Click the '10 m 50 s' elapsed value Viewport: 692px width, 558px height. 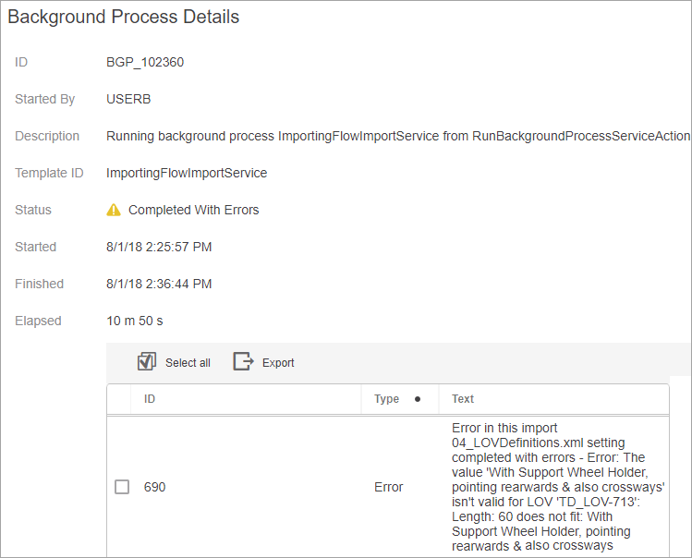(135, 321)
